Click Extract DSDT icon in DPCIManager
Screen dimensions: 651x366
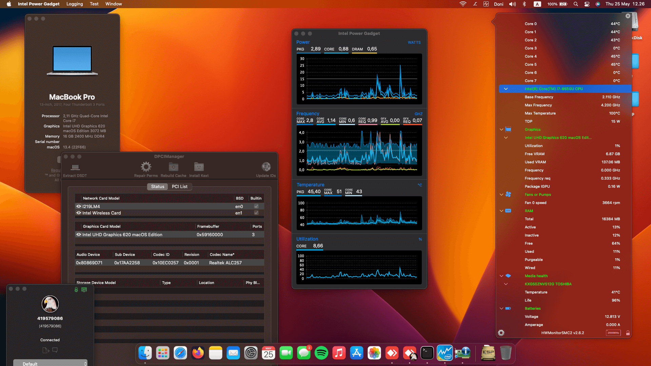click(75, 167)
